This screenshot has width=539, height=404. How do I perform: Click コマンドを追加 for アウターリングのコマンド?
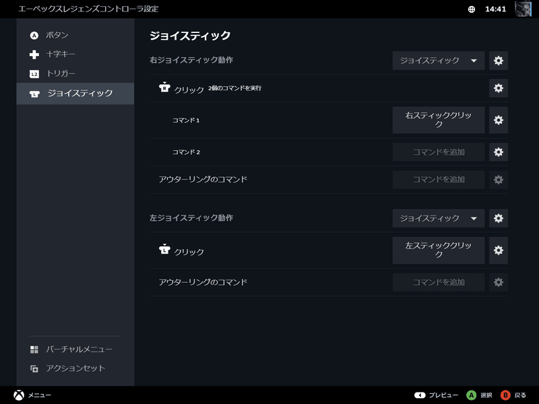(x=438, y=179)
